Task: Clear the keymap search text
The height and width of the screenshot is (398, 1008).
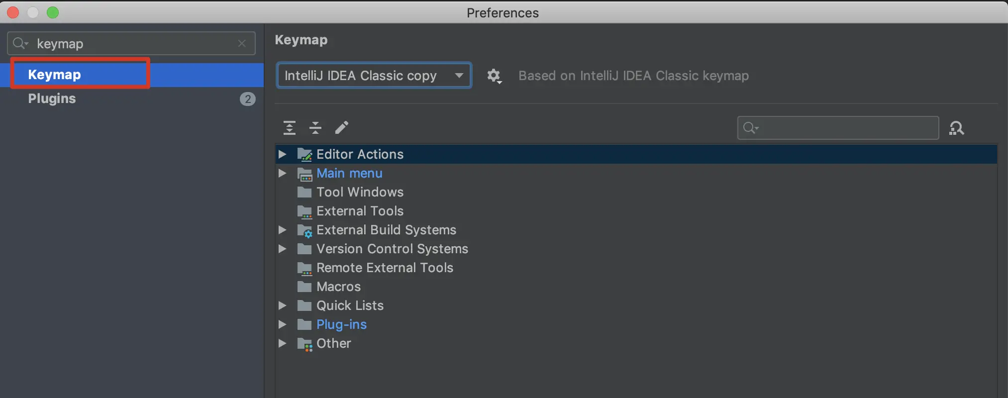Action: [242, 44]
